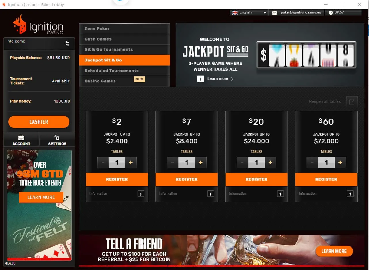Click the $8,400 jackpot amount
This screenshot has width=369, height=270.
[187, 141]
